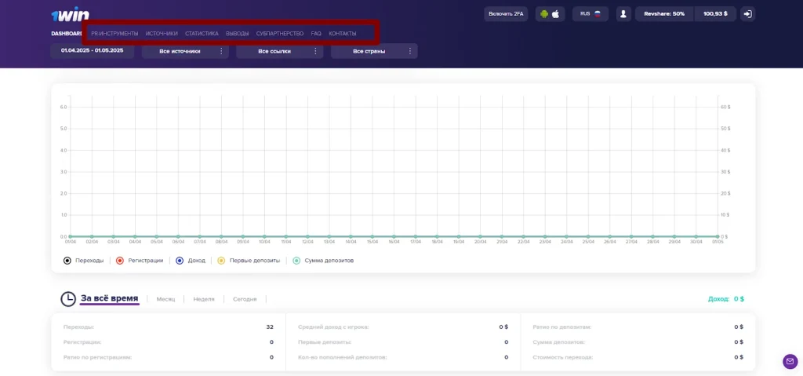The image size is (803, 376).
Task: Click the logout icon
Action: pyautogui.click(x=747, y=14)
